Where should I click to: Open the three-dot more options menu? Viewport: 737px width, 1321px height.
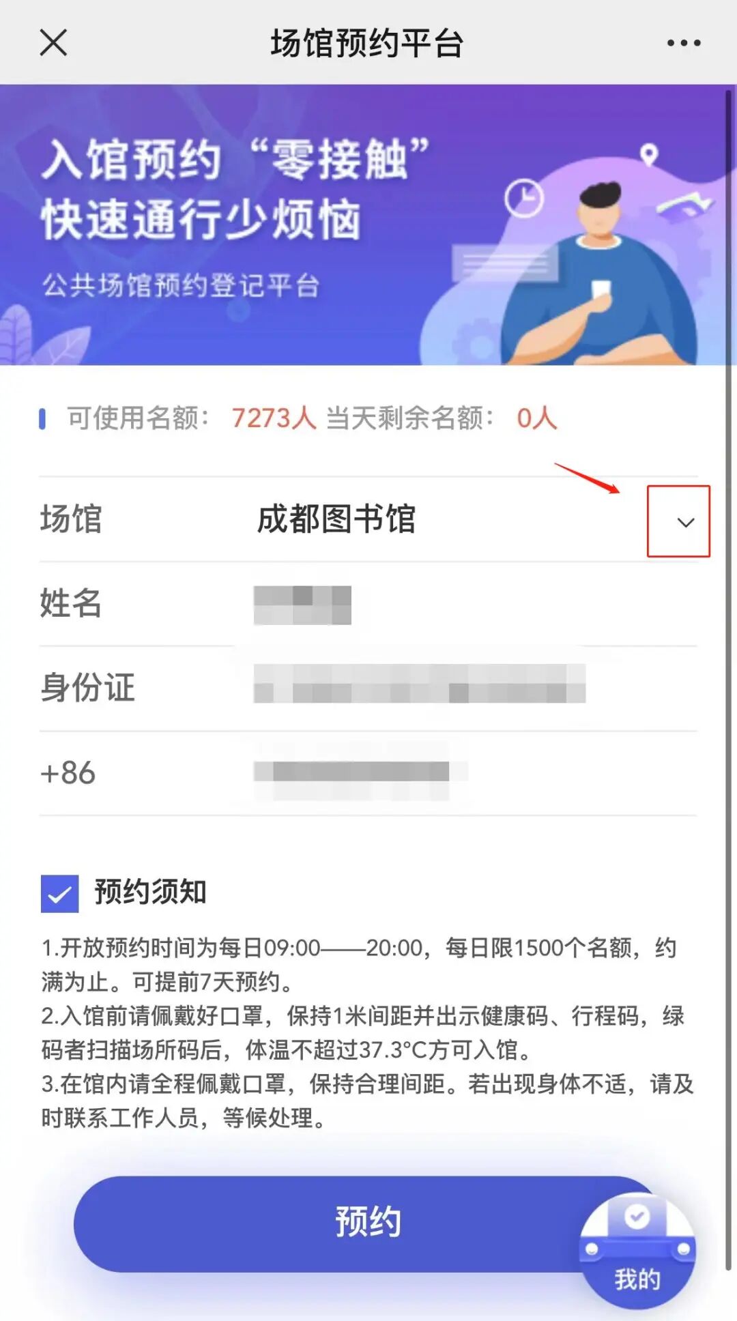coord(684,43)
